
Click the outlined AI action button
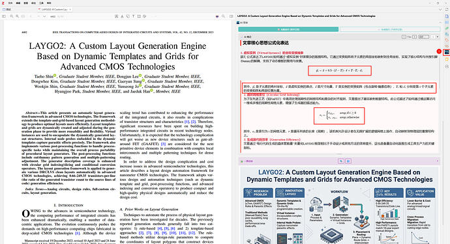tap(390, 29)
